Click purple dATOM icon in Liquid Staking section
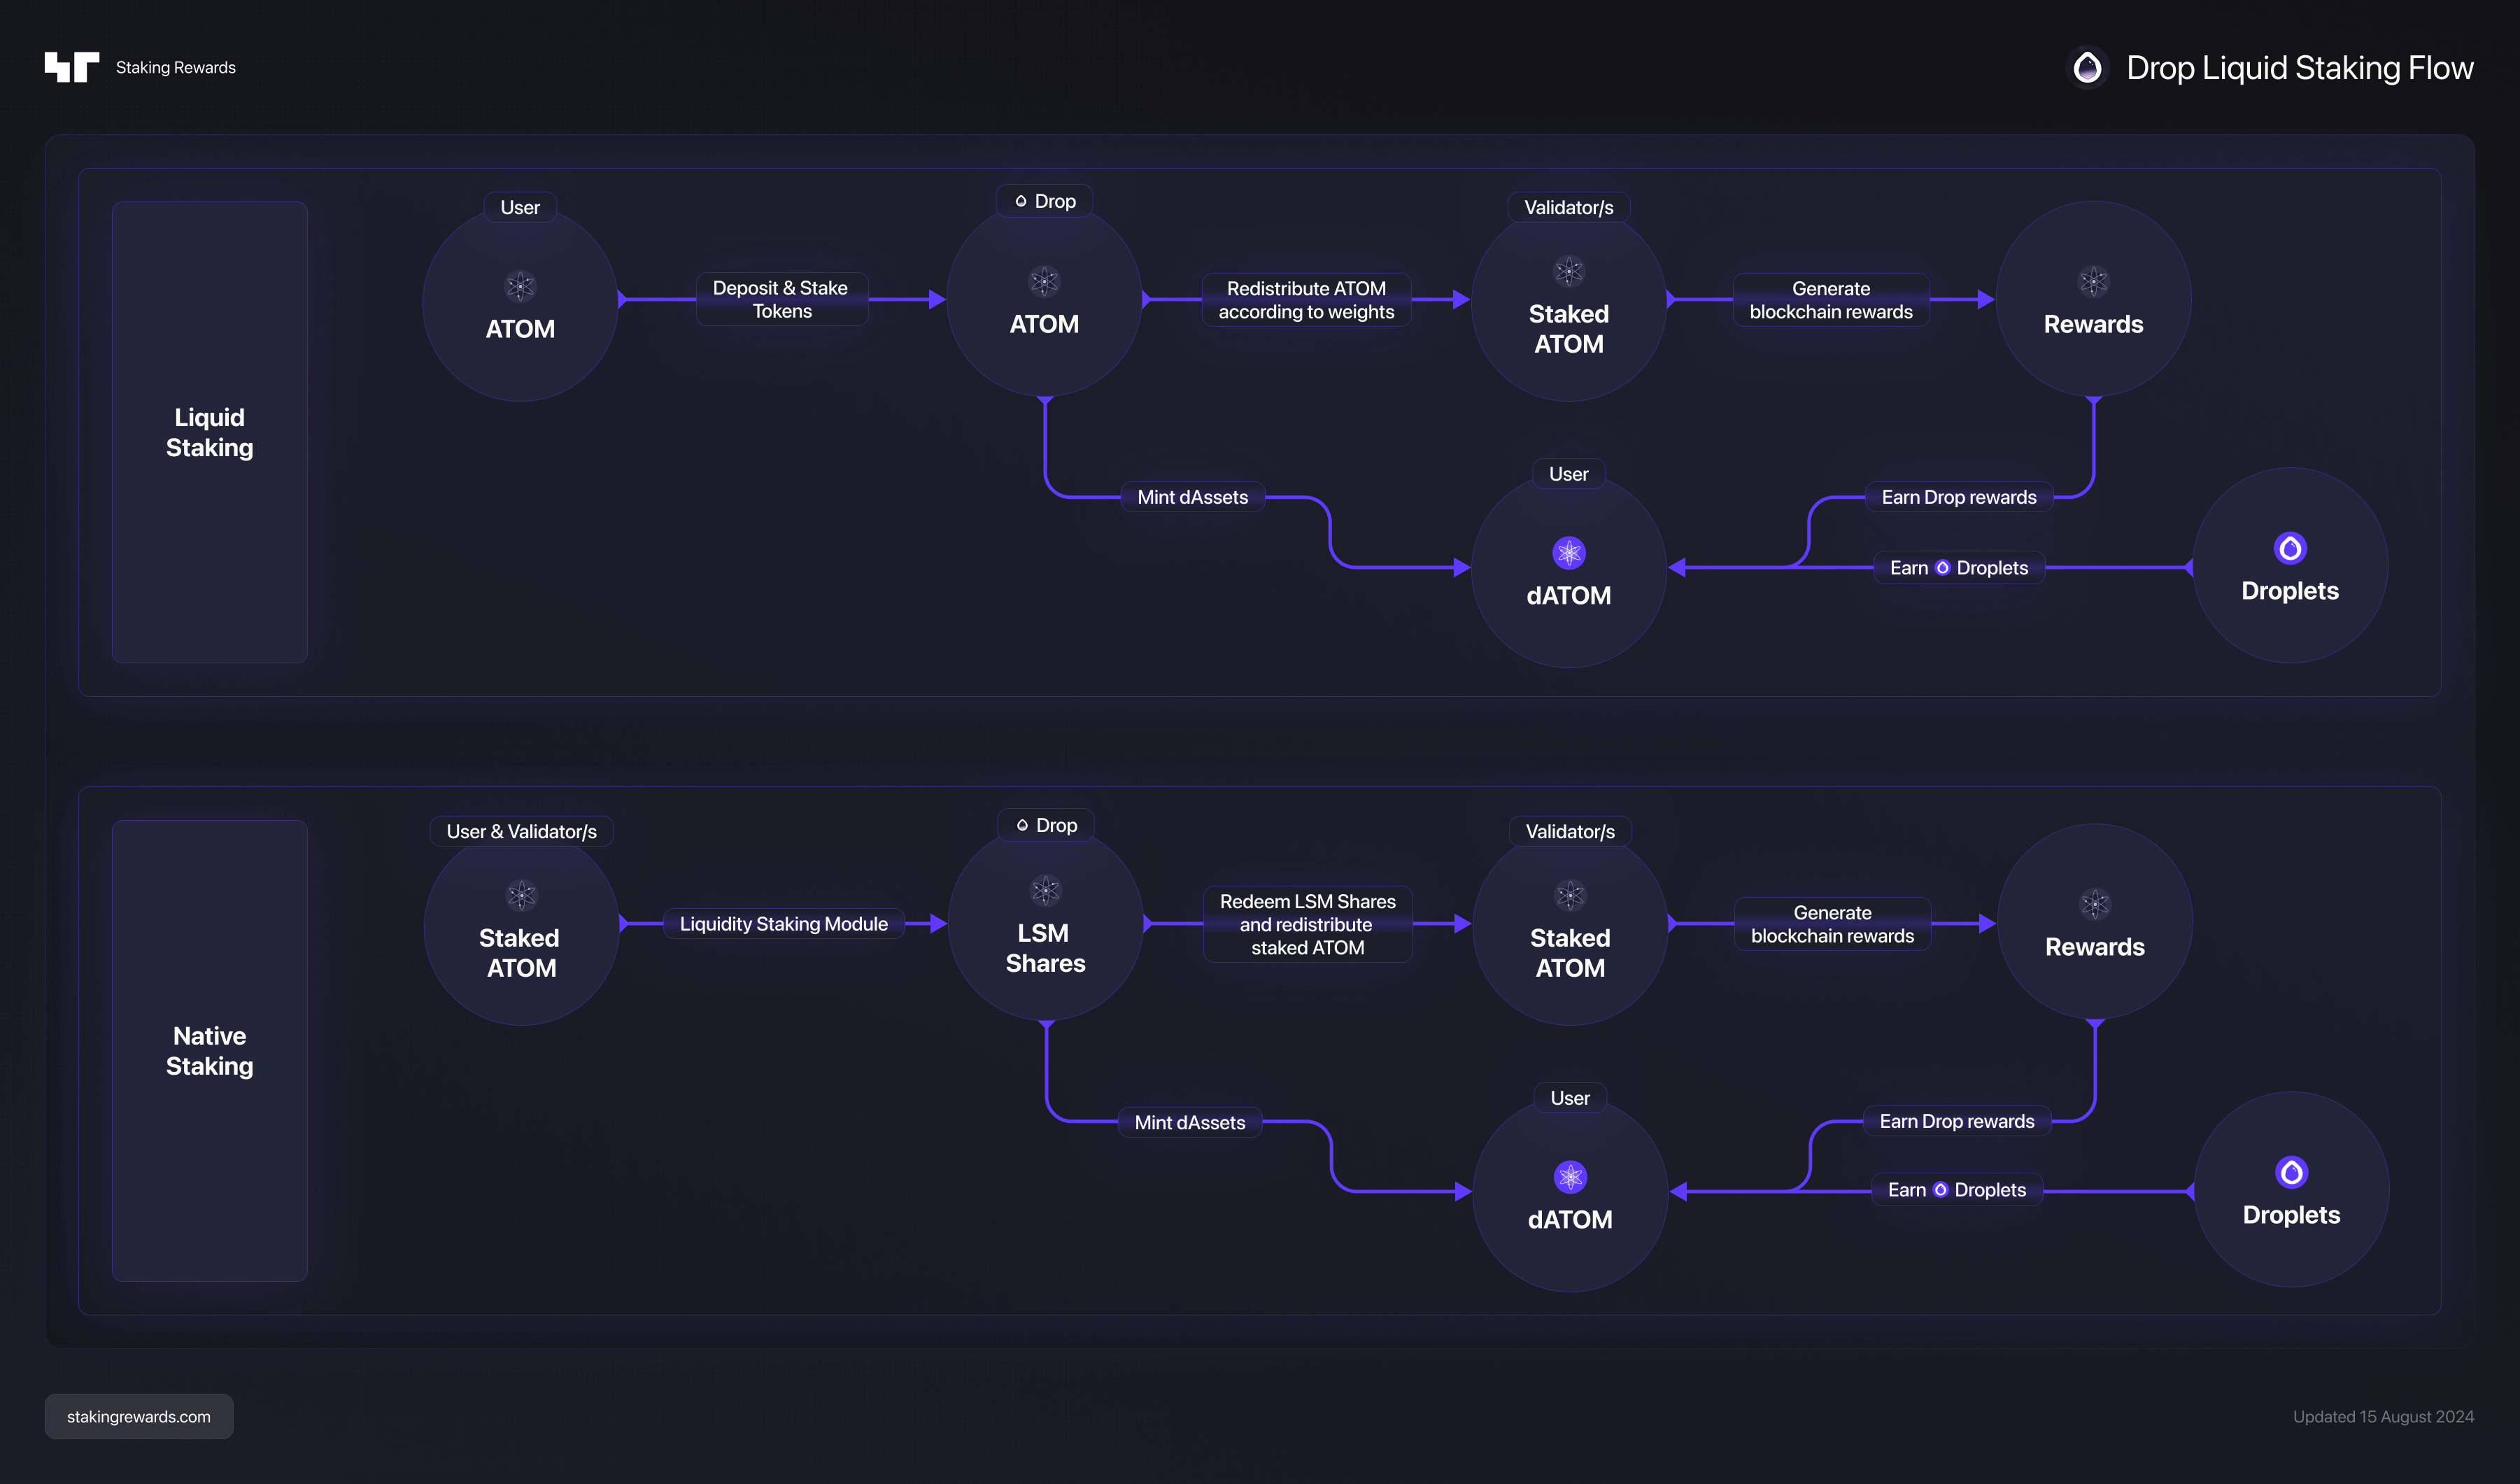The width and height of the screenshot is (2520, 1484). [1568, 552]
